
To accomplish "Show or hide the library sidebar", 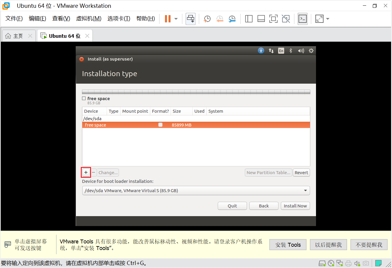I will click(x=249, y=19).
